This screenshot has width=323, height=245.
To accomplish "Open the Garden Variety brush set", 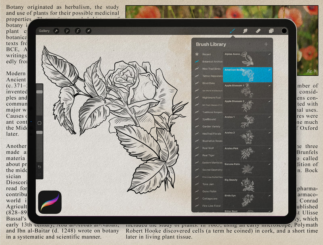I will (x=211, y=126).
